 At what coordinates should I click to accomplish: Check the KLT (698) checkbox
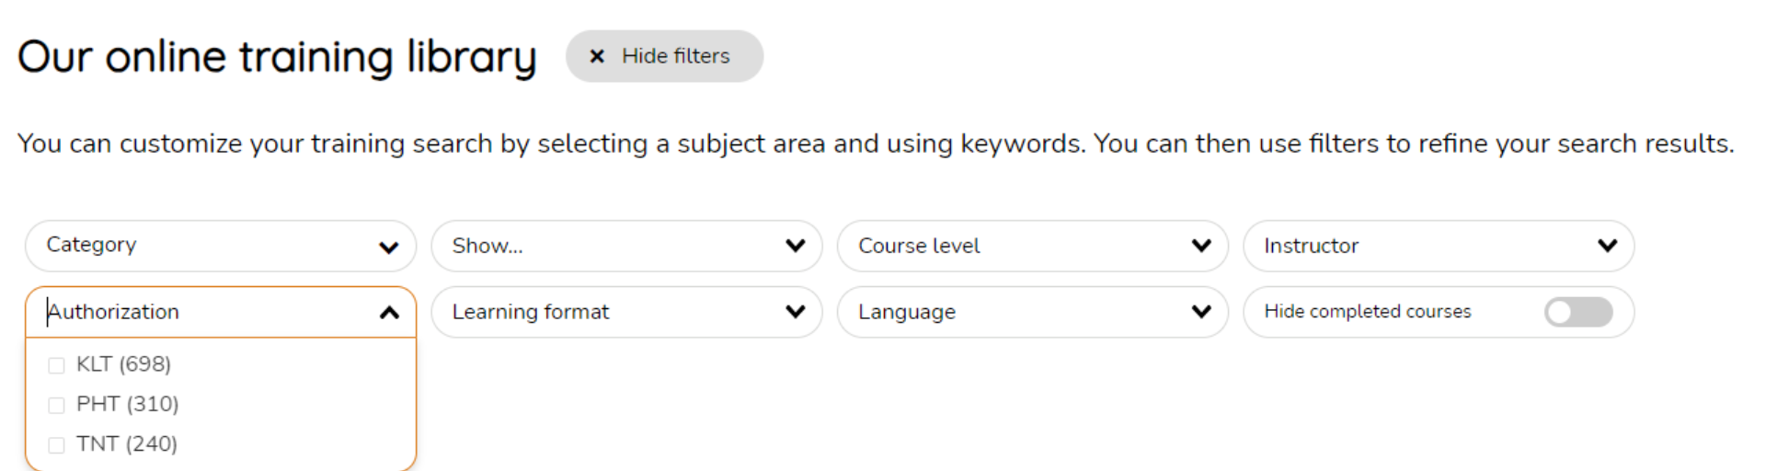(x=57, y=365)
